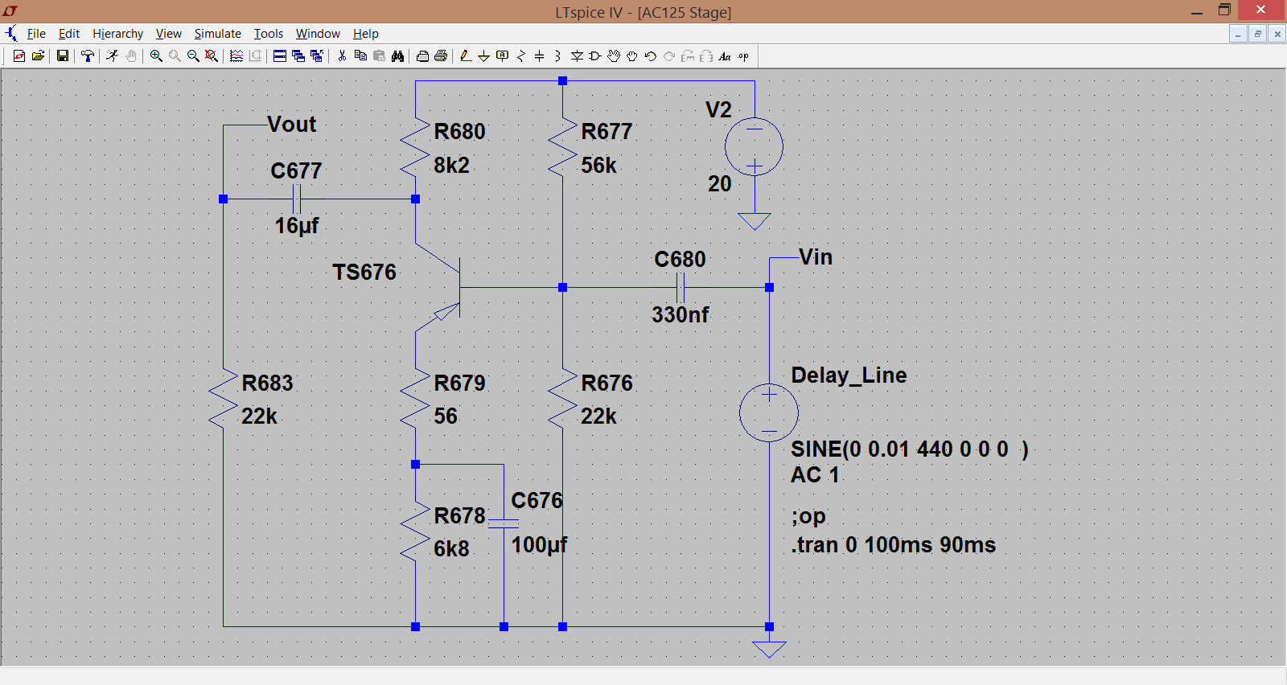Click the '.tran 0 100ms 90ms' directive text
Image resolution: width=1287 pixels, height=685 pixels.
click(894, 545)
